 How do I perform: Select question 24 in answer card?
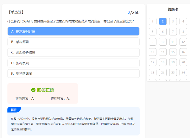[183, 72]
